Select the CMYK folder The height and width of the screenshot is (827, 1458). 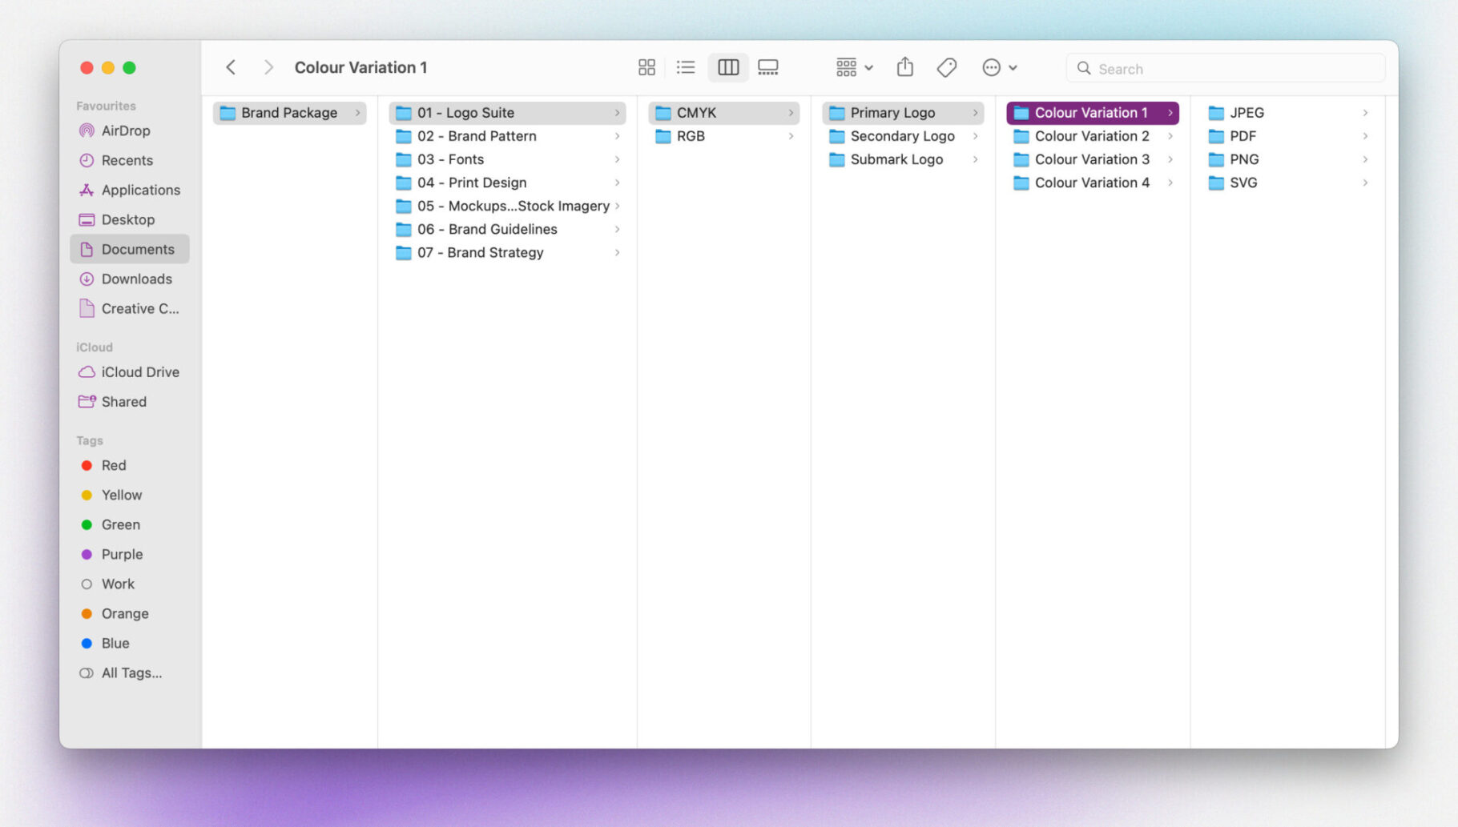(x=724, y=113)
